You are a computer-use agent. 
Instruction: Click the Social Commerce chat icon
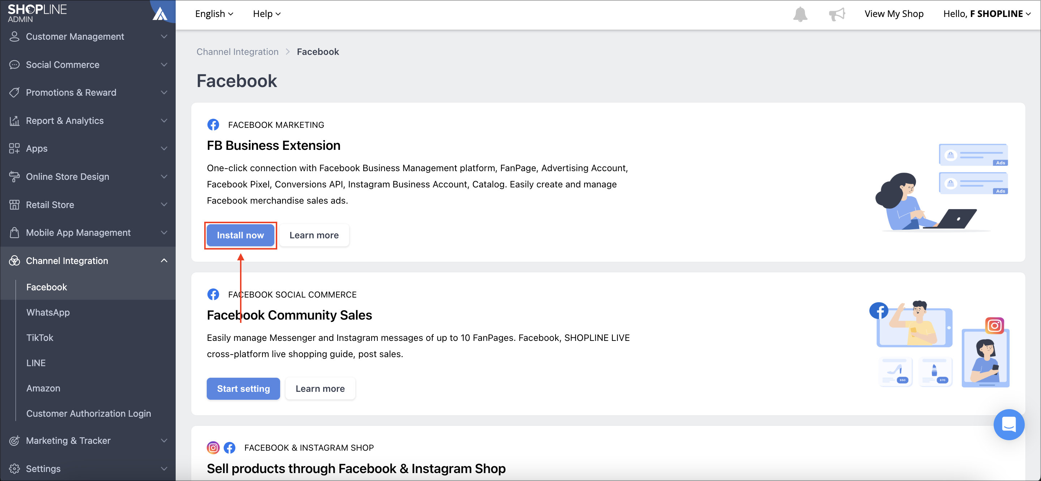coord(14,65)
